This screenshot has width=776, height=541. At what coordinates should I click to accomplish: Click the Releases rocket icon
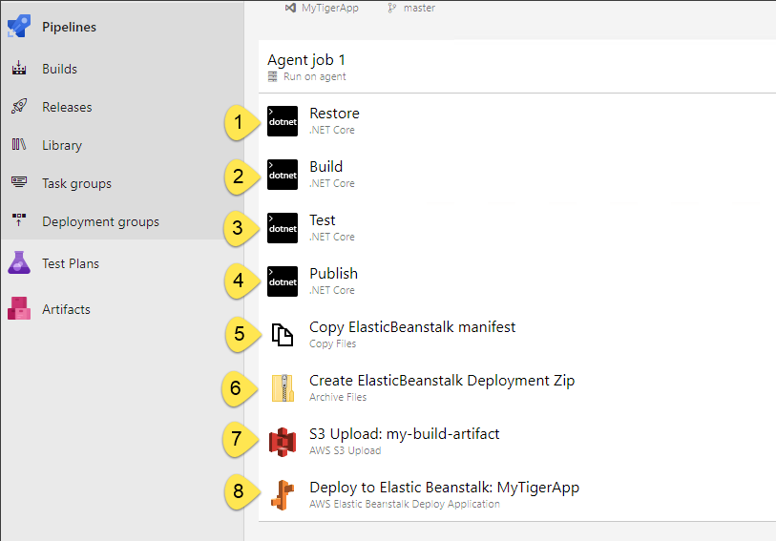[19, 106]
